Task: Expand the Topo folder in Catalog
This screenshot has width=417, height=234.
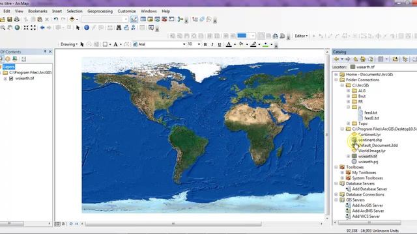Action: (348, 123)
